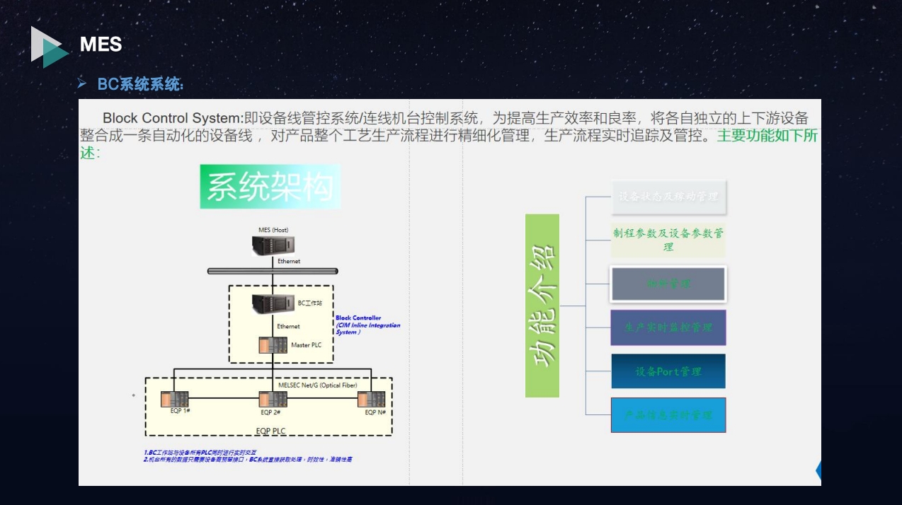Screen dimensions: 902x505
Task: Click the Block Controller blue label text
Action: pyautogui.click(x=367, y=325)
